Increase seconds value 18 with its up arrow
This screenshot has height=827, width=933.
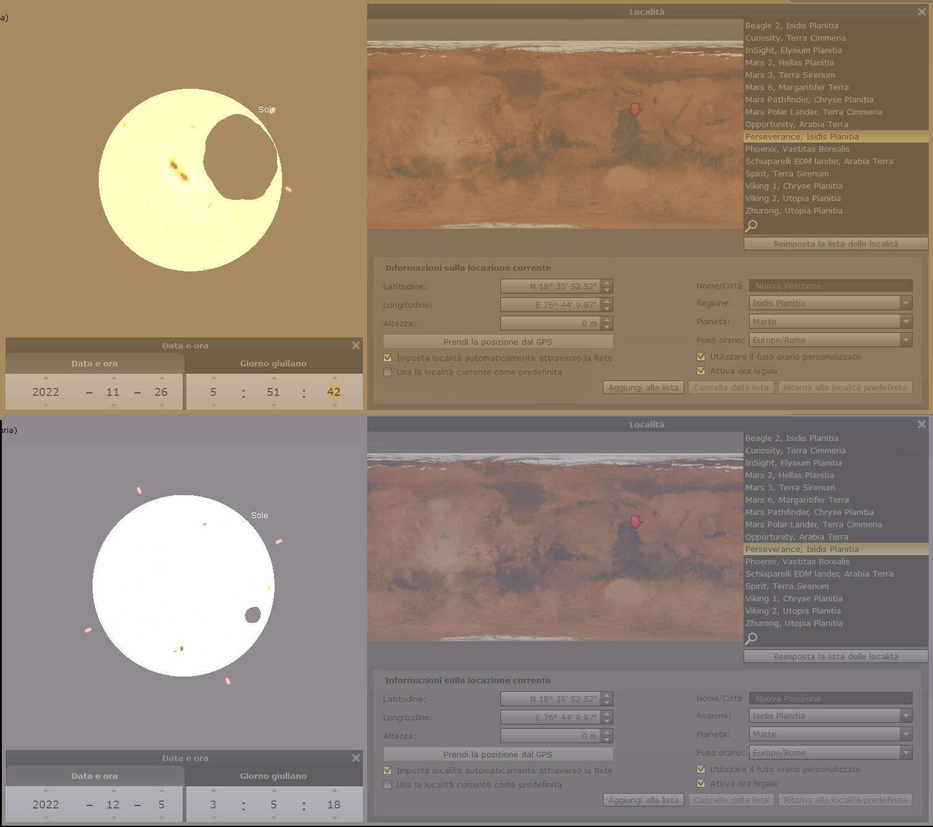334,791
